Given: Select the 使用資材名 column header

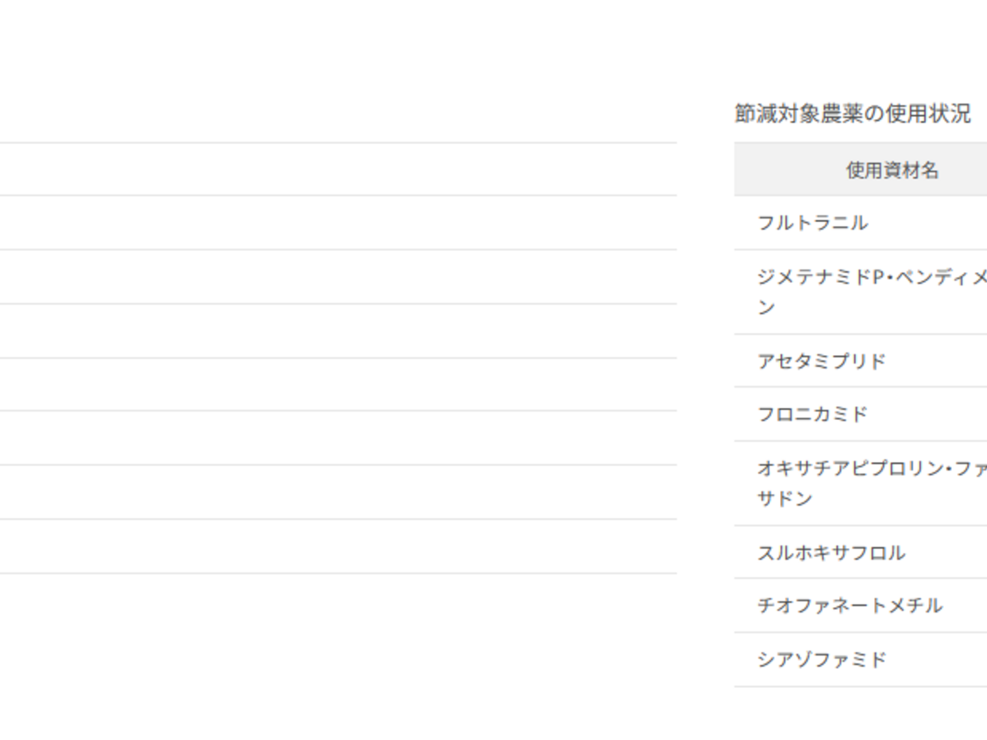Looking at the screenshot, I should point(892,170).
